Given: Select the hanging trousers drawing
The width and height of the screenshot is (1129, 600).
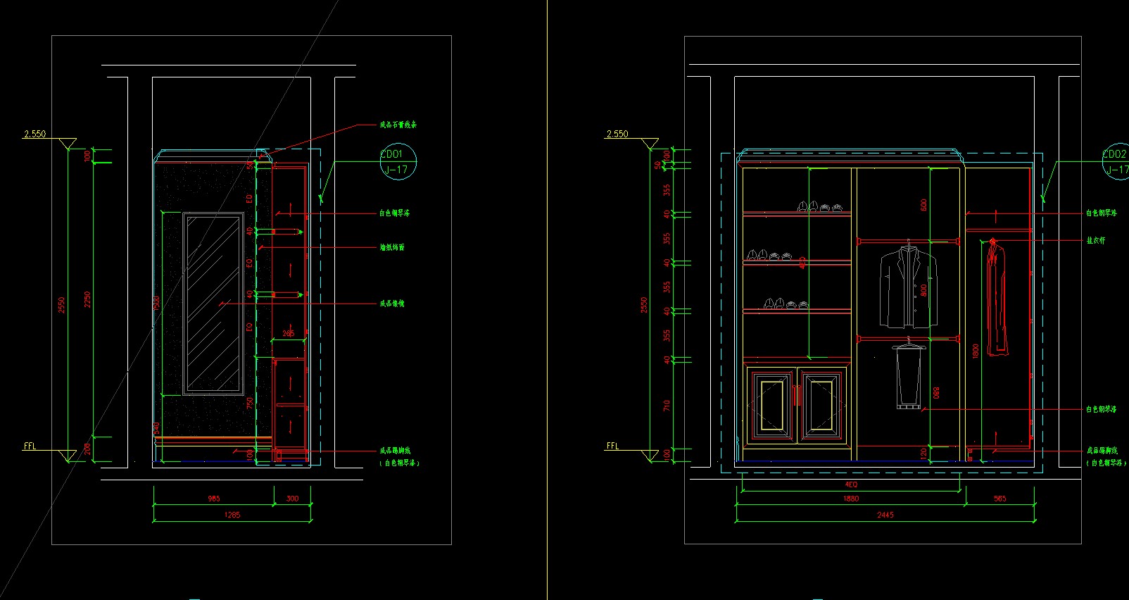Looking at the screenshot, I should pyautogui.click(x=909, y=374).
